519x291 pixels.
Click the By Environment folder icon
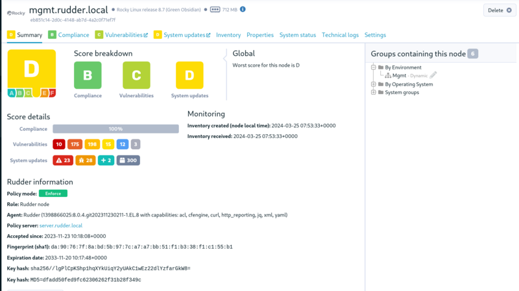click(x=381, y=67)
